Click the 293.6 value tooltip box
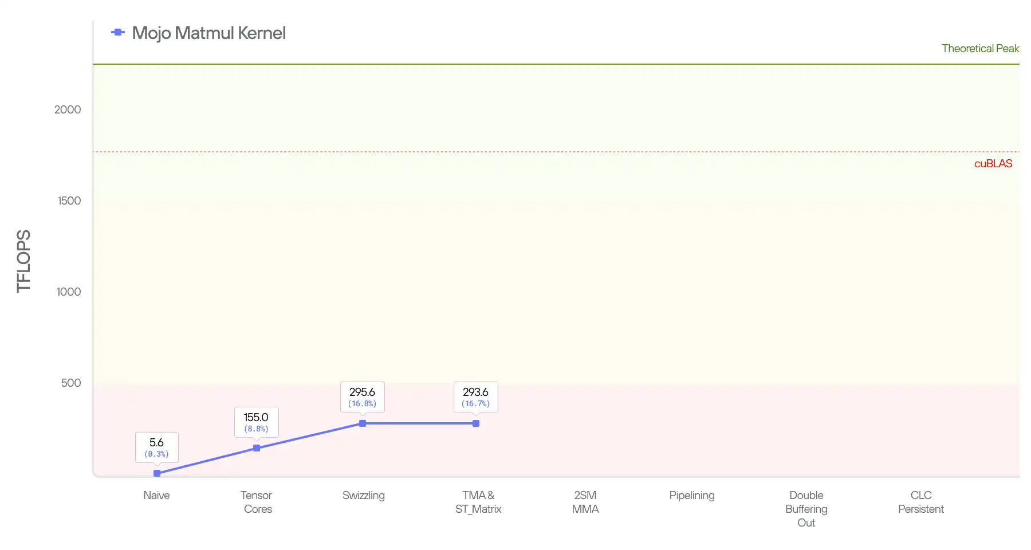The image size is (1031, 550). tap(476, 397)
